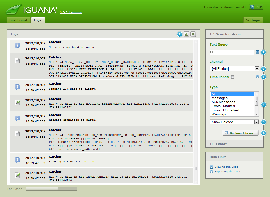Select Errors - Unmarked in Type list
The height and width of the screenshot is (197, 270).
click(225, 110)
